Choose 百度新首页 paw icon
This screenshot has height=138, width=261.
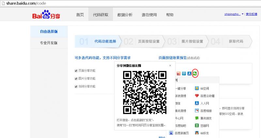(171, 133)
